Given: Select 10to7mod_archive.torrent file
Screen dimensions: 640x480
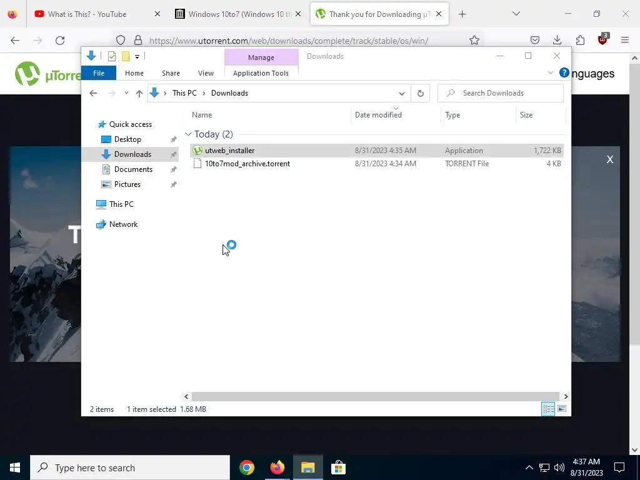Looking at the screenshot, I should coord(377,164).
